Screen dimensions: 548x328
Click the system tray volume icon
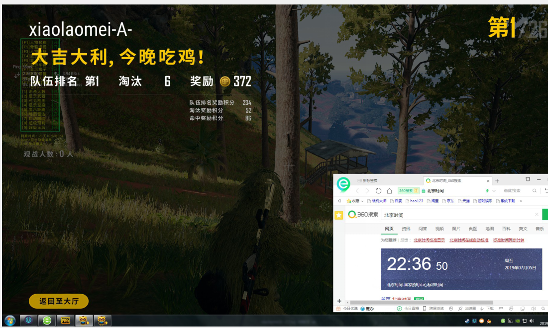click(x=532, y=321)
